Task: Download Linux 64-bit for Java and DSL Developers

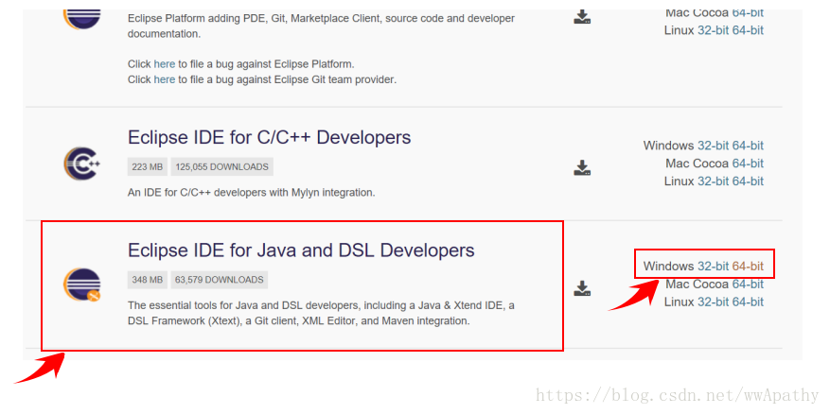Action: (748, 302)
